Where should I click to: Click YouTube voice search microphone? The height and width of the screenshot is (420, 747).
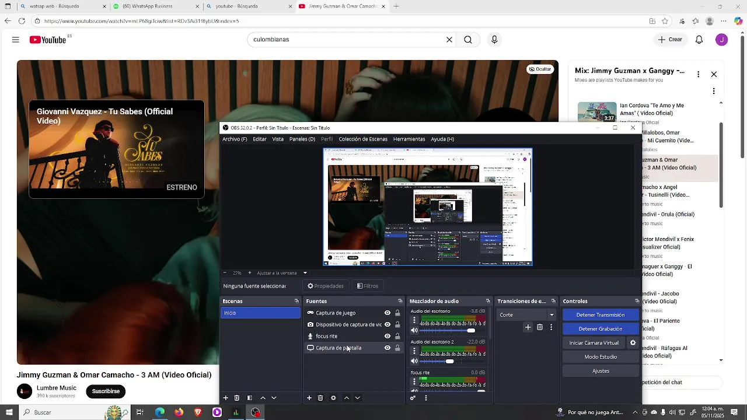click(494, 40)
